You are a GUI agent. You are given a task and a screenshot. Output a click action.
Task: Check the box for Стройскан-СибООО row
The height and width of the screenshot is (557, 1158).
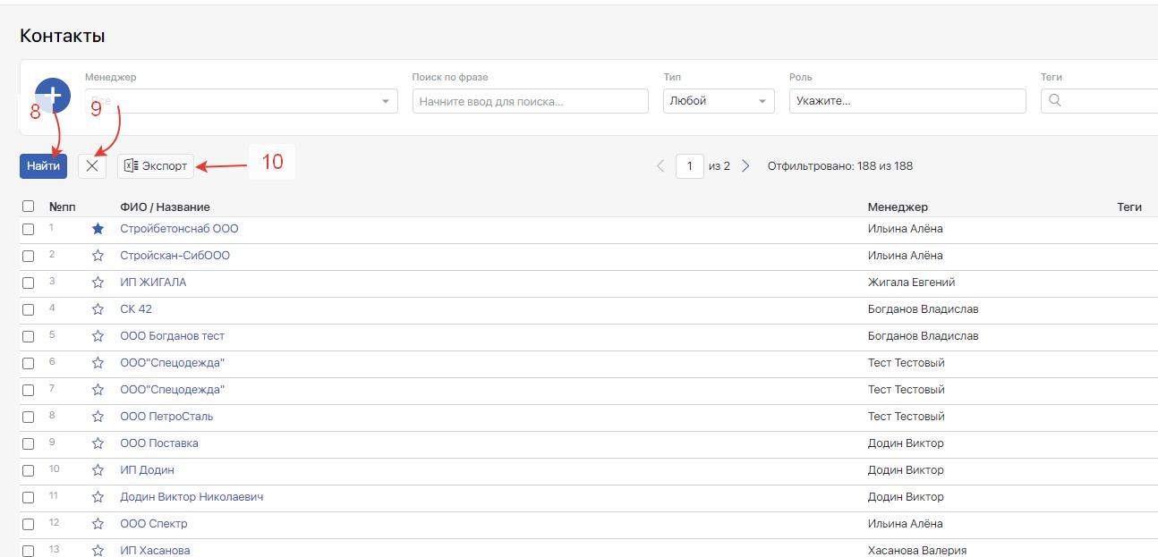pos(29,256)
